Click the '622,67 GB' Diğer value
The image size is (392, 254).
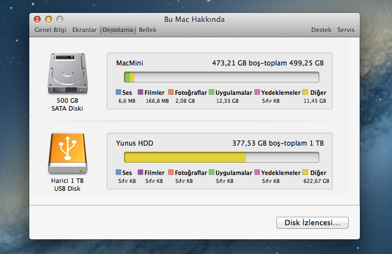[316, 181]
